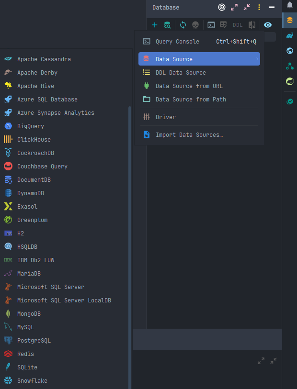Click Import Data Sources… menu item
297x389 pixels.
click(x=199, y=135)
